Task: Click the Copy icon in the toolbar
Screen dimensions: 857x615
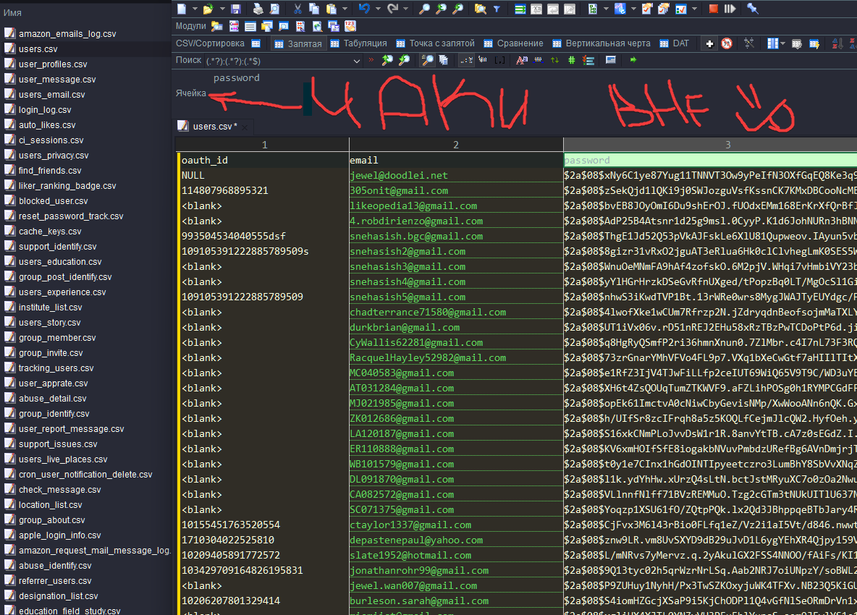Action: [x=313, y=9]
